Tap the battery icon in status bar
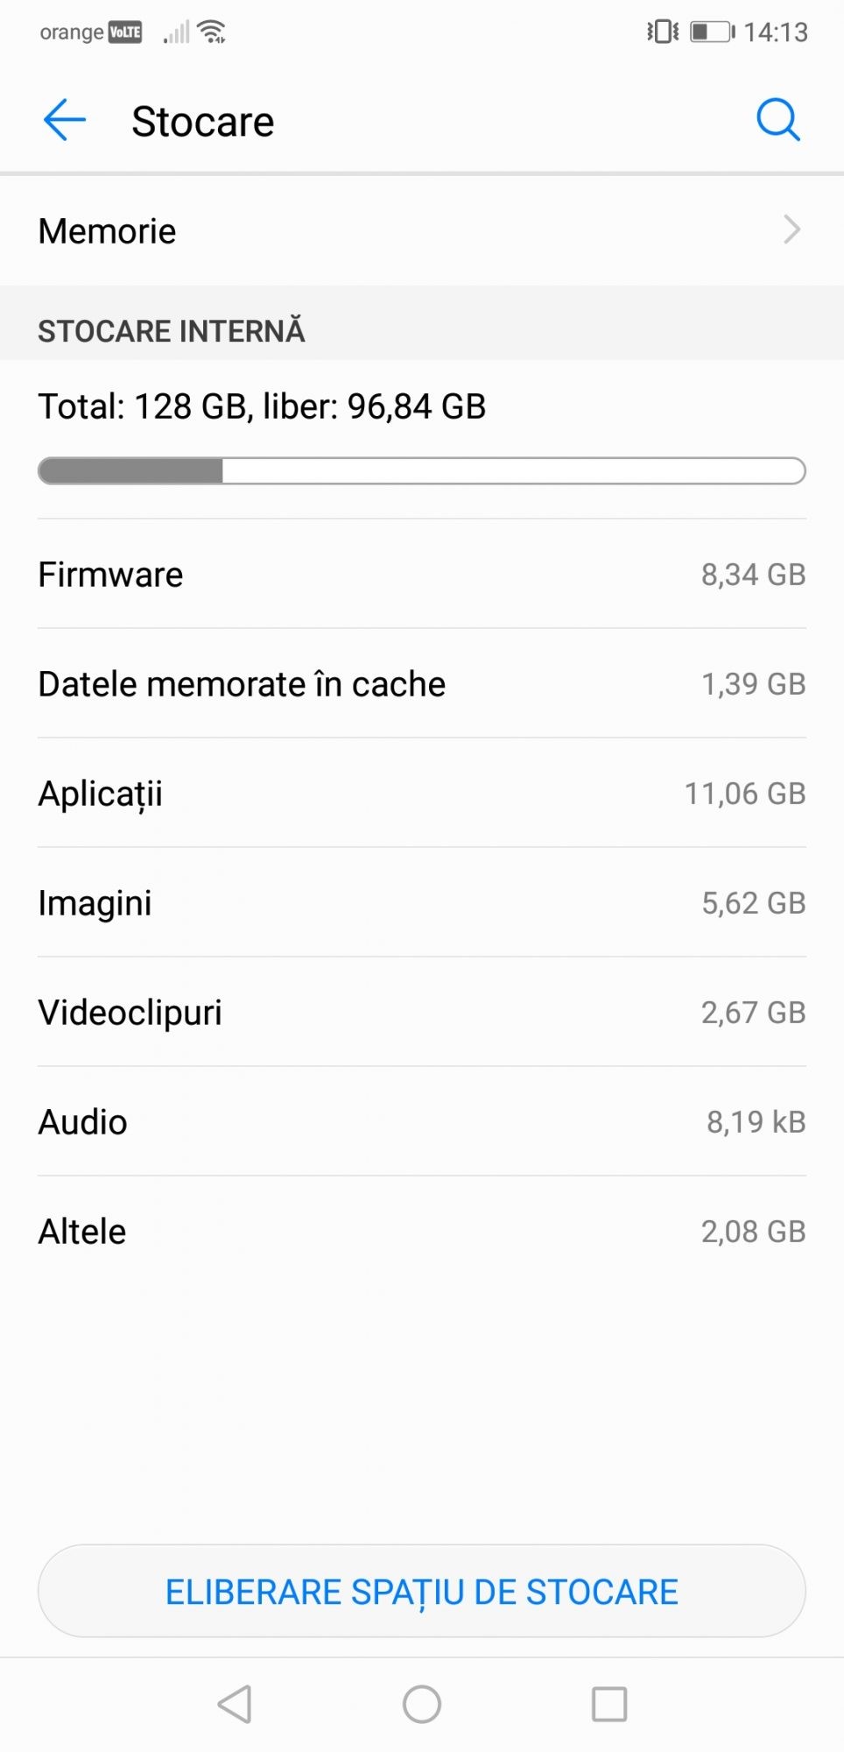This screenshot has width=844, height=1752. pos(712,32)
